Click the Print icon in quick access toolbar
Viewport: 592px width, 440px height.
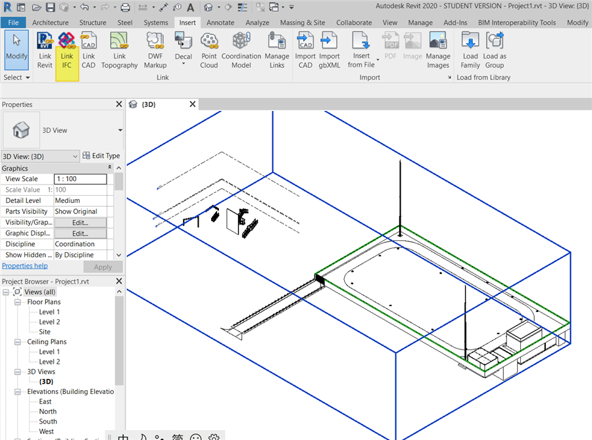[126, 7]
